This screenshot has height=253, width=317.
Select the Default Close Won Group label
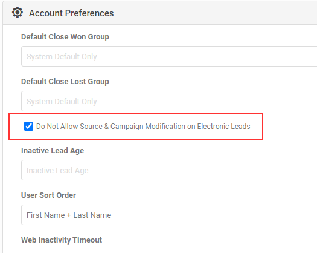click(x=65, y=37)
